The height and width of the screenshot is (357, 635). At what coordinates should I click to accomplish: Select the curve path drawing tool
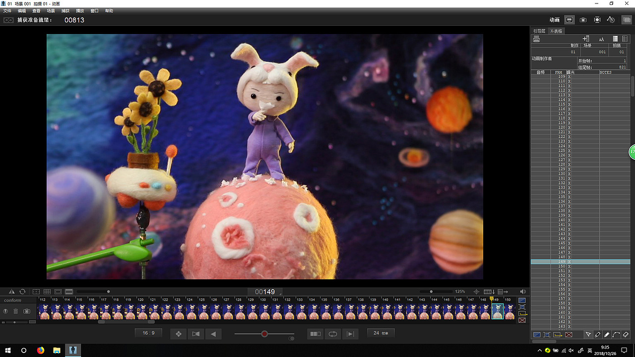616,335
